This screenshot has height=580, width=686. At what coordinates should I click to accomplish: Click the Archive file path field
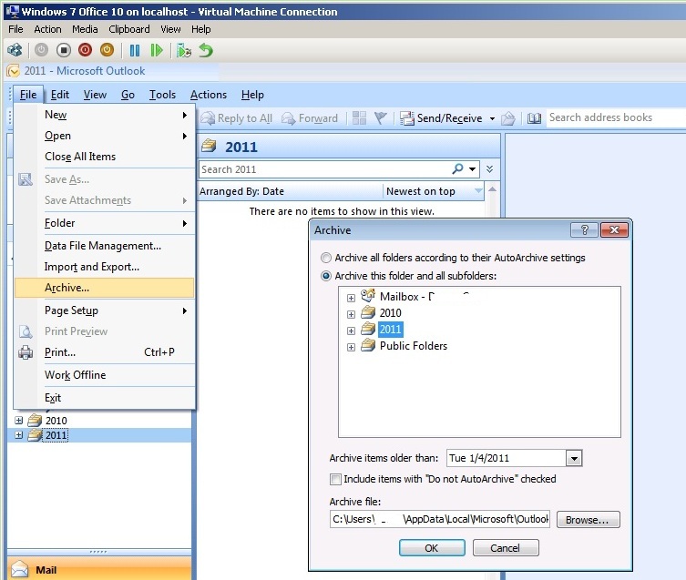440,519
